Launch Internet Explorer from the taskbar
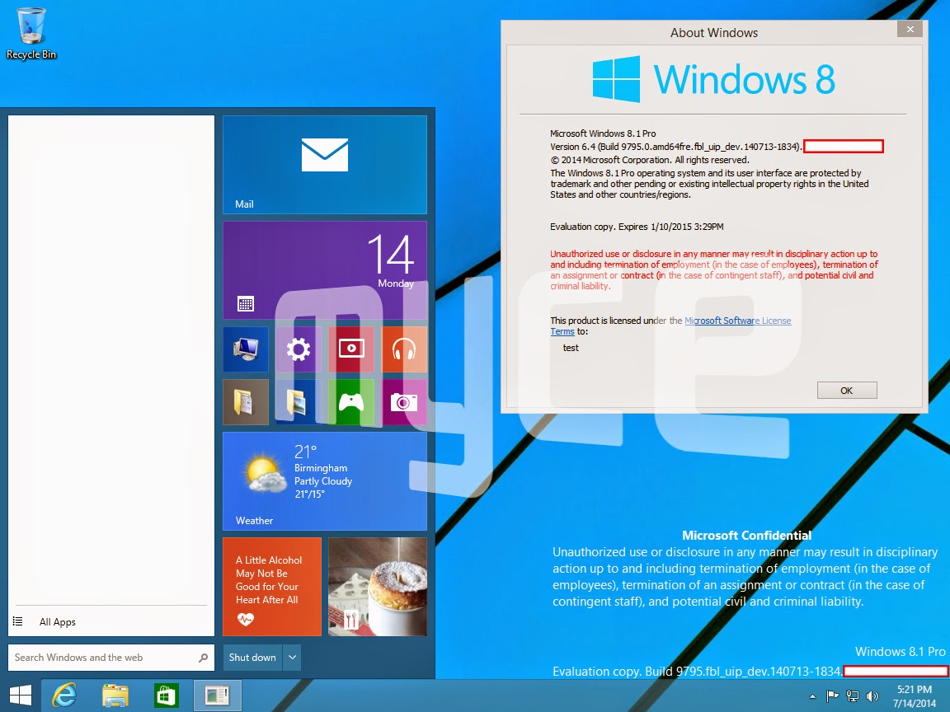Screen dimensions: 950x712 point(64,695)
